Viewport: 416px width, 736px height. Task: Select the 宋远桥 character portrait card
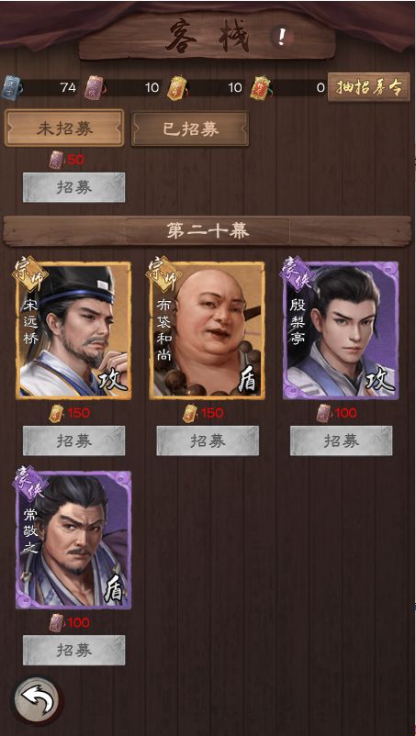pos(73,330)
